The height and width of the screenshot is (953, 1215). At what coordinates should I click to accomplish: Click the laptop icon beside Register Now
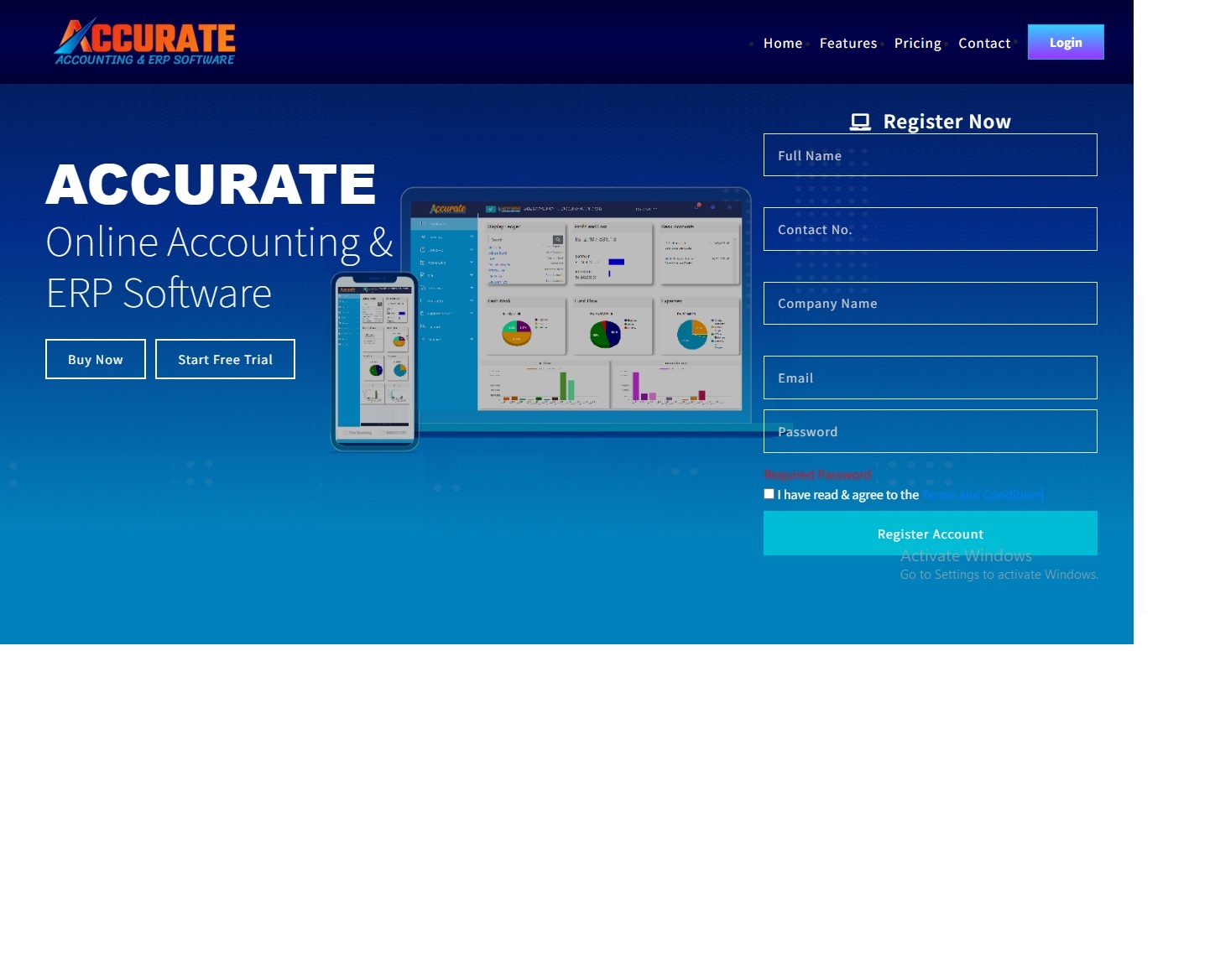[860, 122]
